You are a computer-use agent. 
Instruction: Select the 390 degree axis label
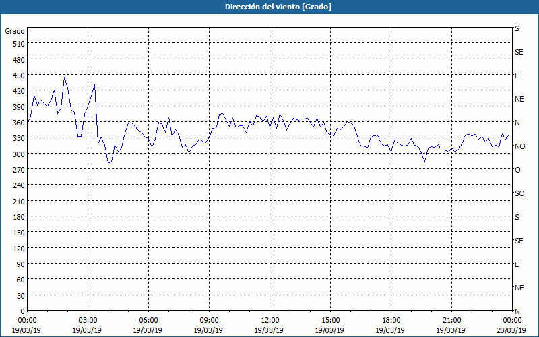pos(19,107)
